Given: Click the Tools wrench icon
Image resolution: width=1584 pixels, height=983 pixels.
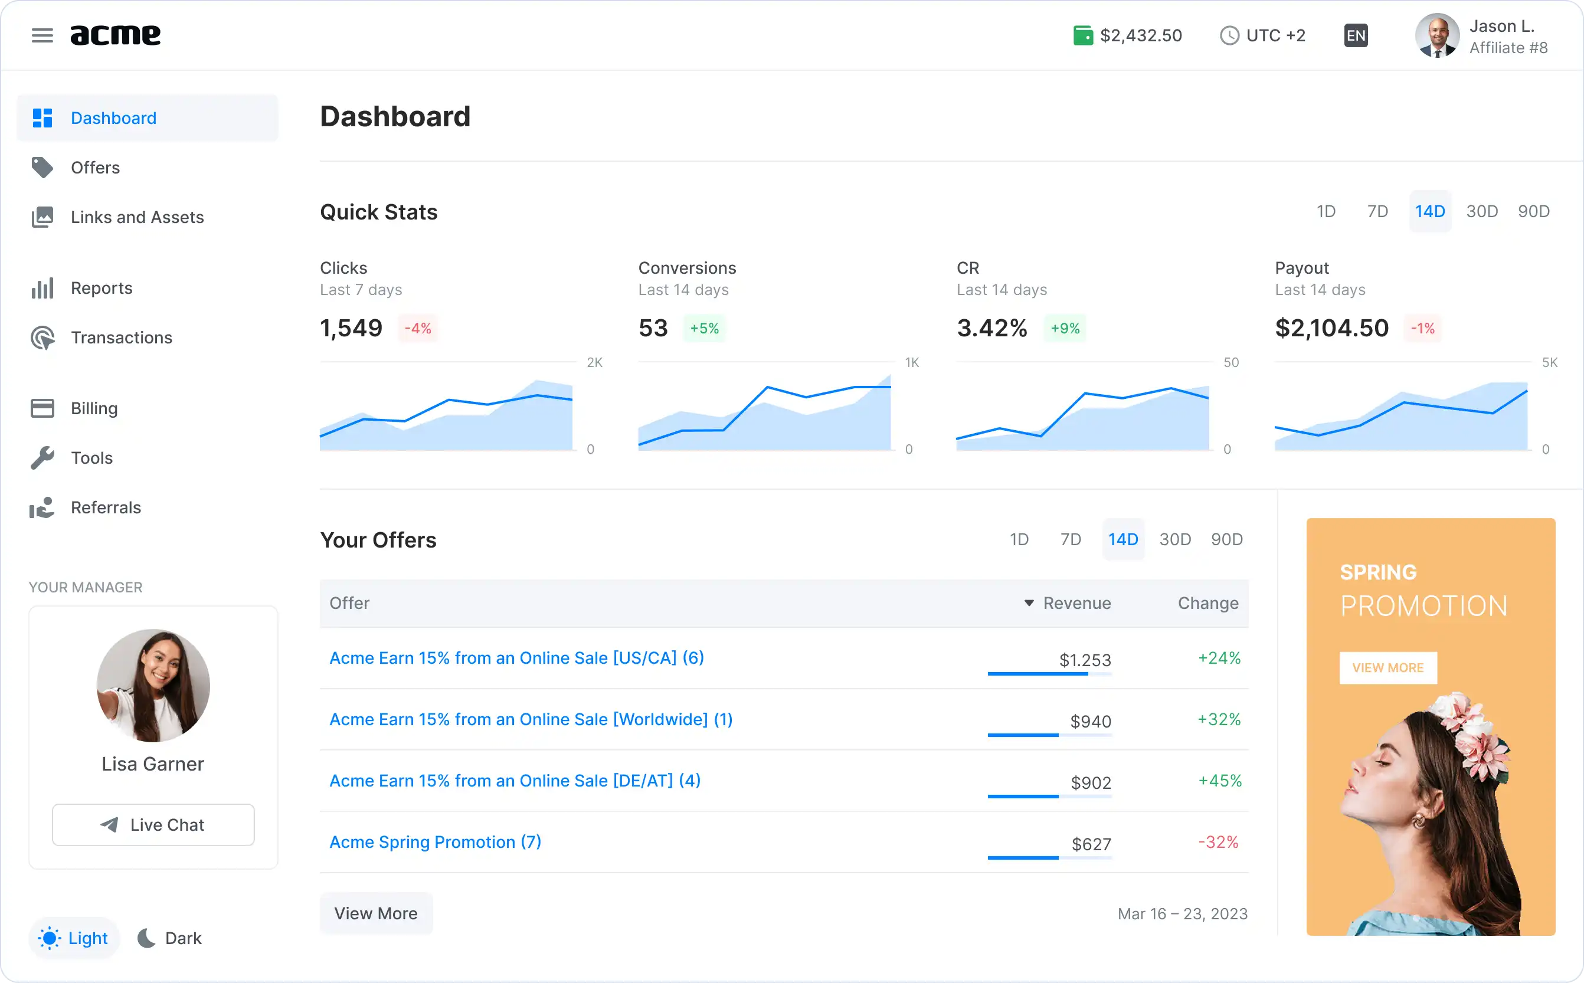Looking at the screenshot, I should coord(42,458).
